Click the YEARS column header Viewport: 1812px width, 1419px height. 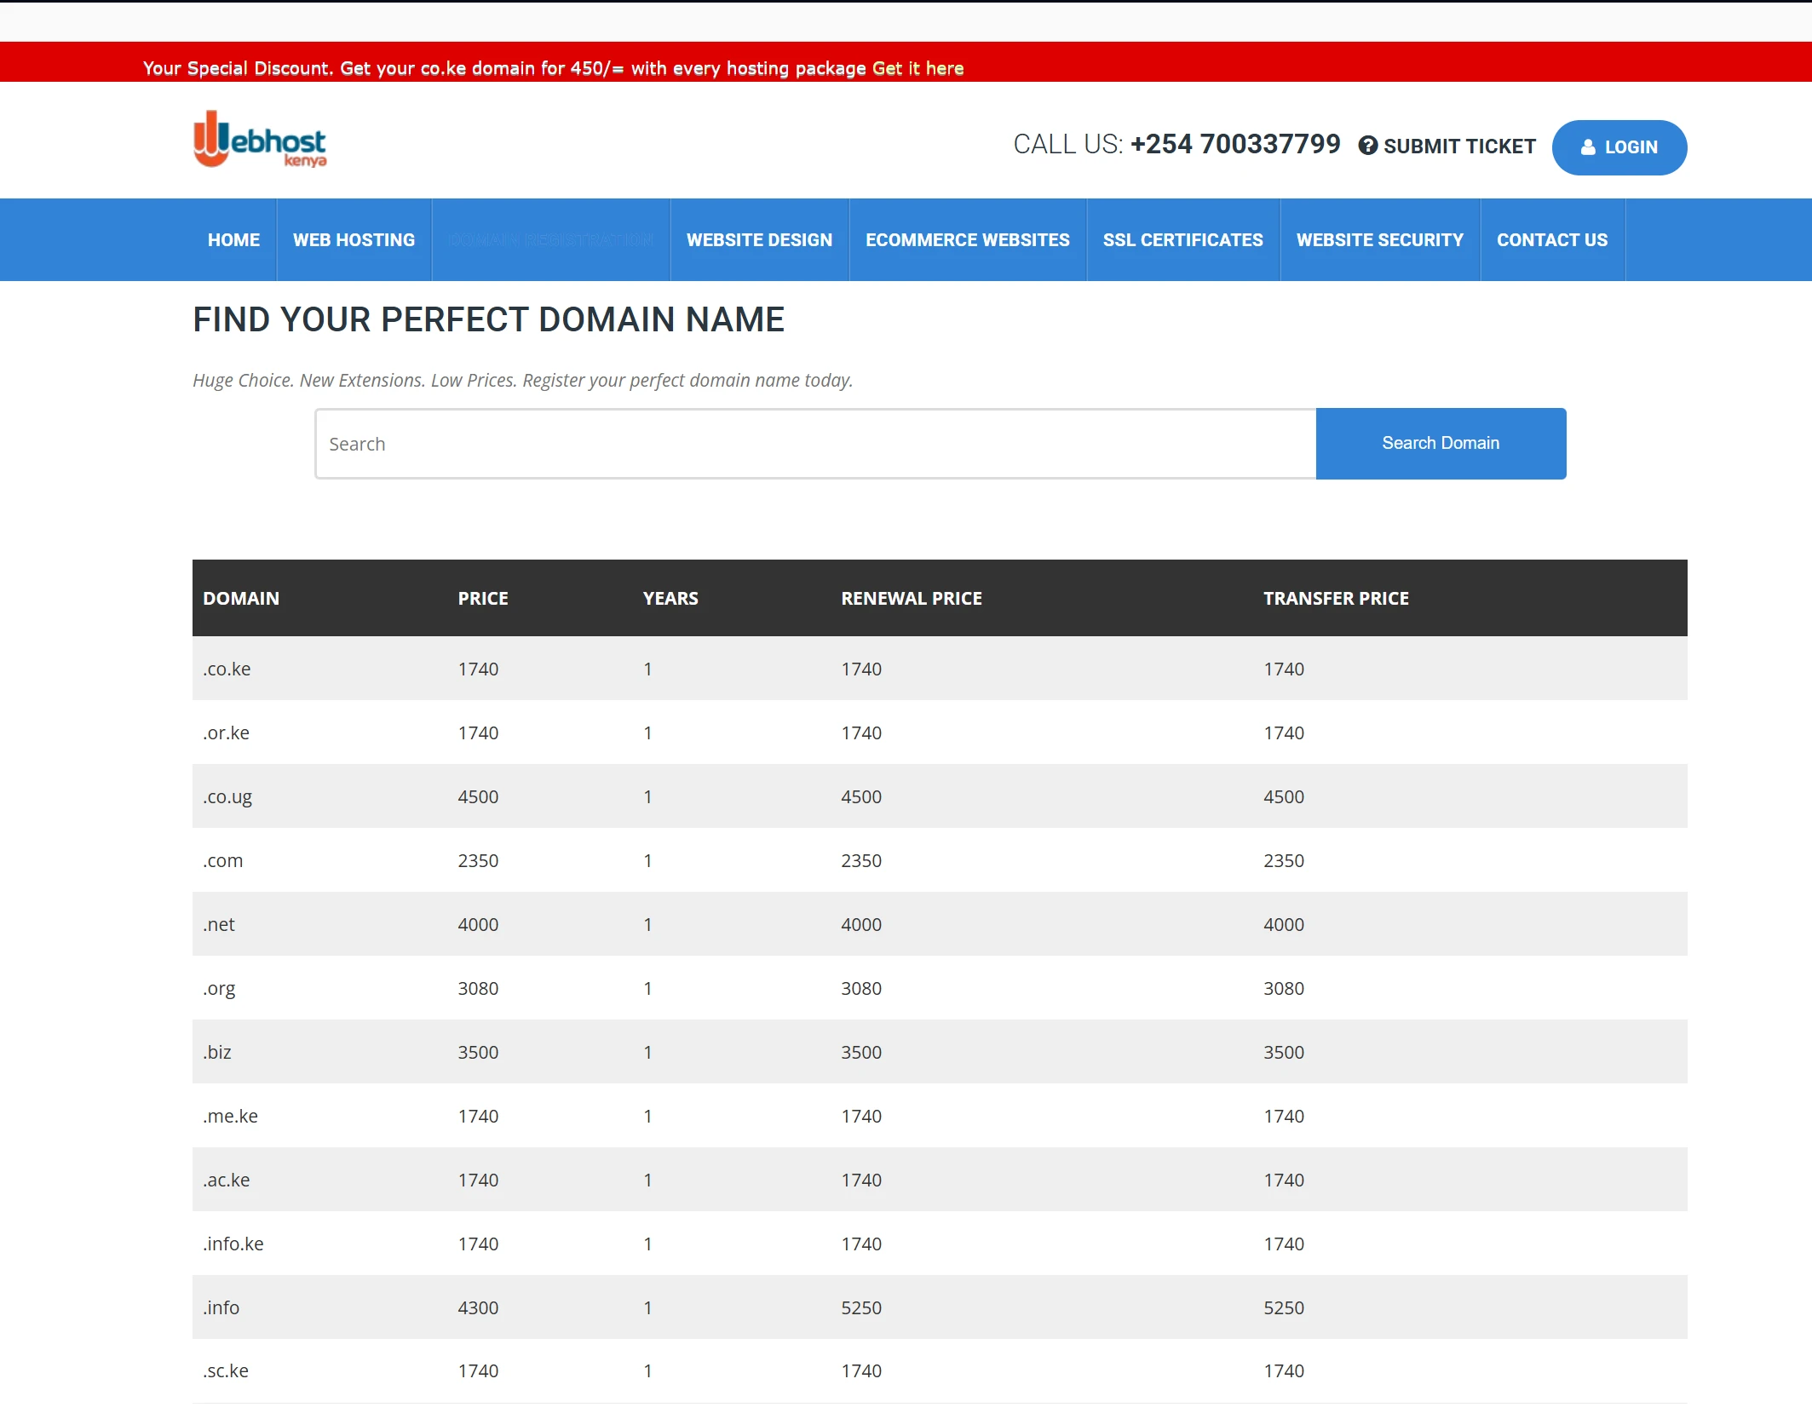(670, 598)
